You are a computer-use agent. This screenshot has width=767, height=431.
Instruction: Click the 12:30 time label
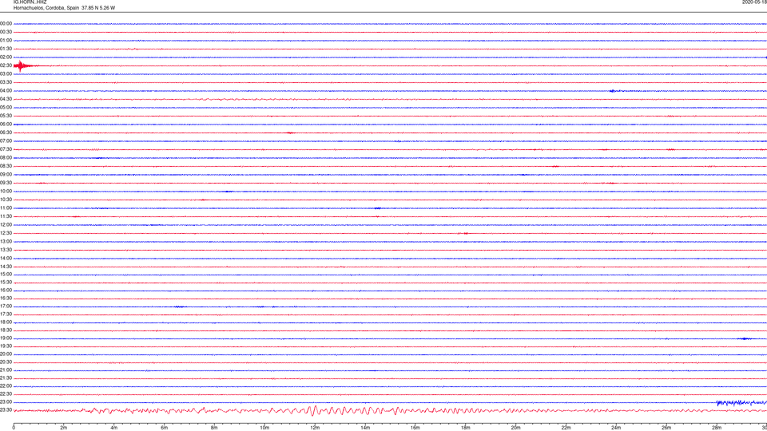click(x=6, y=233)
